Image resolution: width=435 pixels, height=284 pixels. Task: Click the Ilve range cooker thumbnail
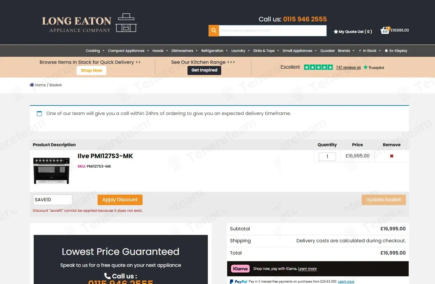pos(52,170)
